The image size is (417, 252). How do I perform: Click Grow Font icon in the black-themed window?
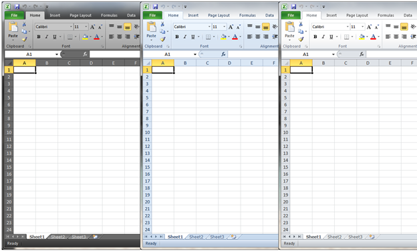(x=92, y=27)
